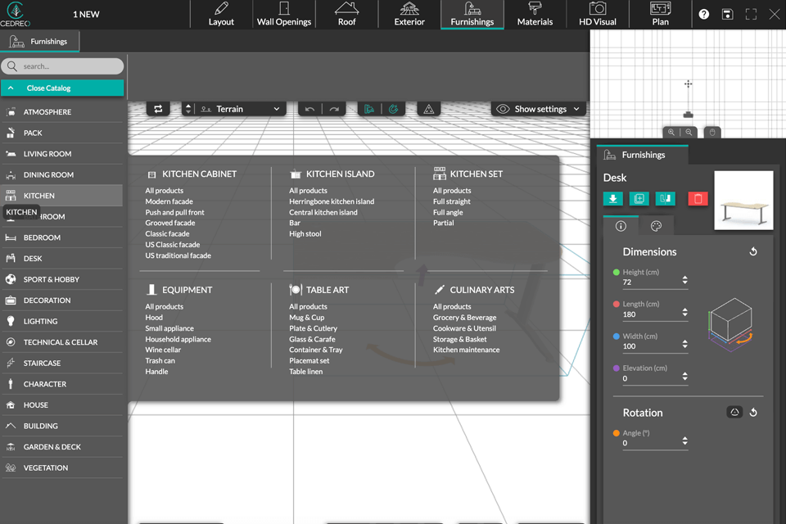Click the swap view arrows icon

tap(158, 109)
